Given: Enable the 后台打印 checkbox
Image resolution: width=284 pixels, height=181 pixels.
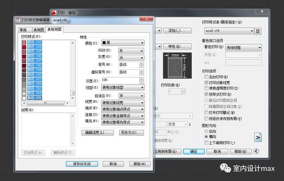Looking at the screenshot, I should (x=206, y=77).
